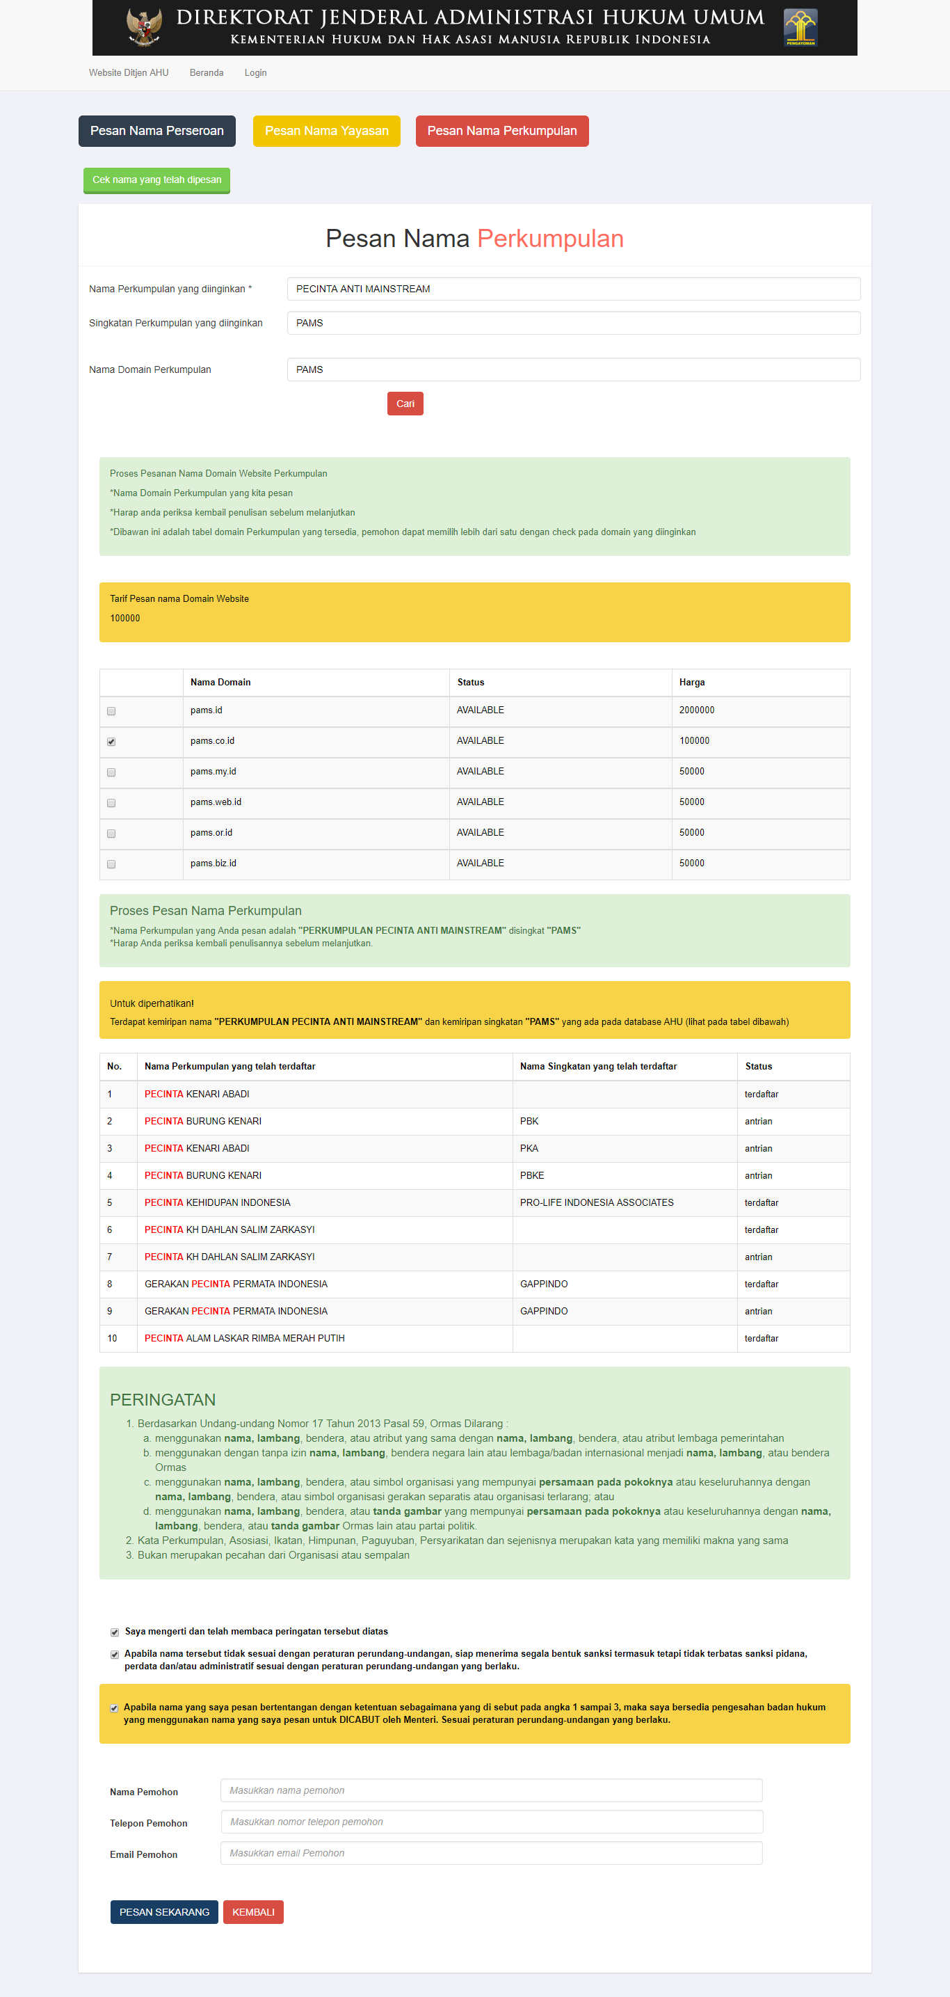The image size is (950, 1997).
Task: Toggle the 'siap menerima segala bentuk sanksi' checkbox
Action: (x=115, y=1655)
